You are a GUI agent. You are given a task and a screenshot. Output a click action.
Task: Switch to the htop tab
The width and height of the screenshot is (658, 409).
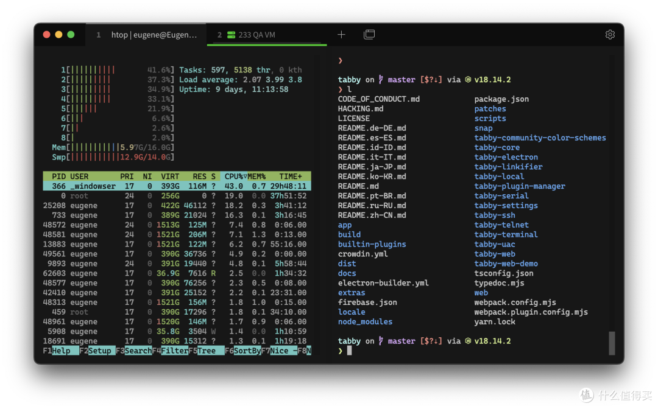(x=146, y=35)
